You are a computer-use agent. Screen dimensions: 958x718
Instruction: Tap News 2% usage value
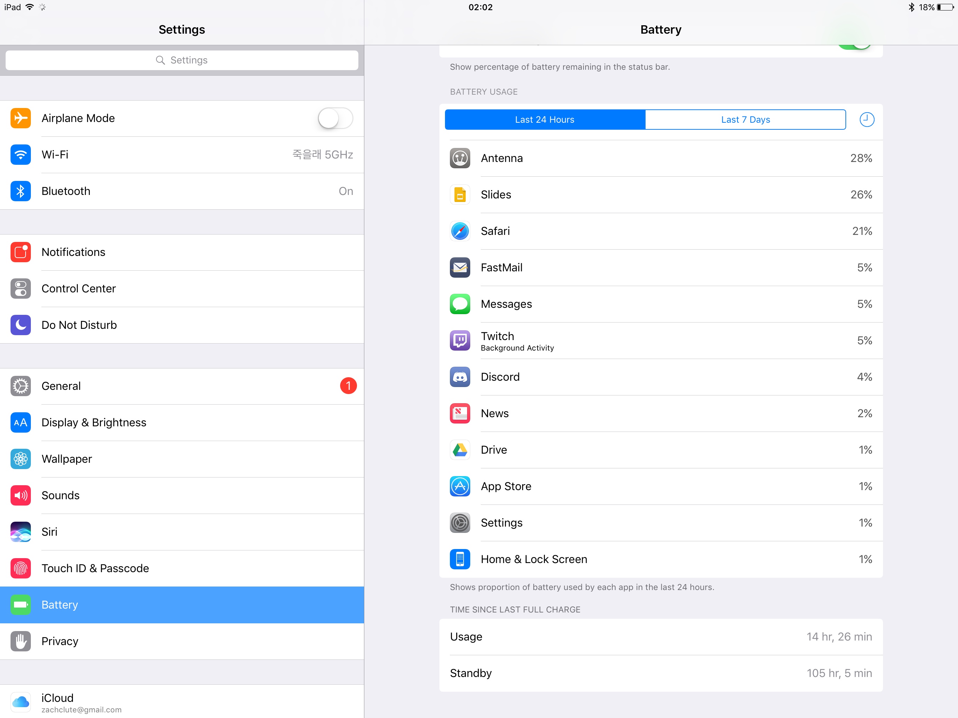point(864,413)
